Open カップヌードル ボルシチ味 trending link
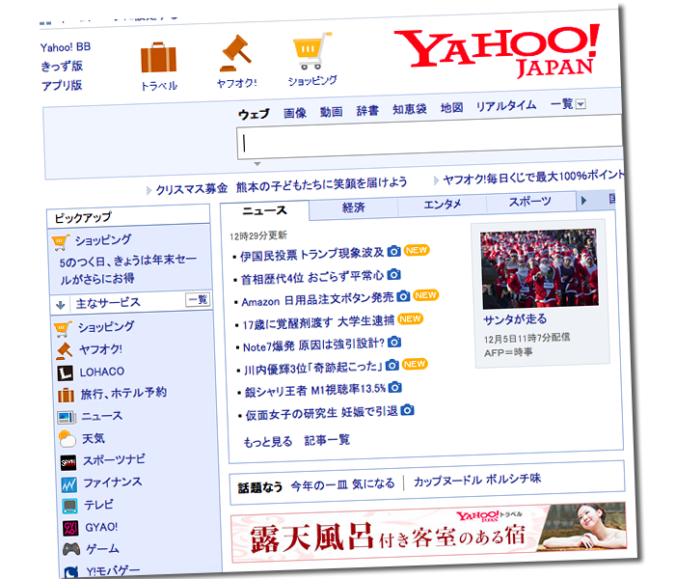675x579 pixels. [x=477, y=480]
